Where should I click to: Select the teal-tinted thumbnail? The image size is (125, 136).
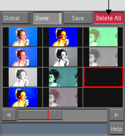63,77
